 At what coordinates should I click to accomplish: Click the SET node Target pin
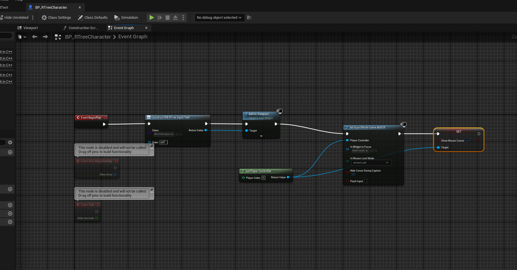[x=438, y=147]
